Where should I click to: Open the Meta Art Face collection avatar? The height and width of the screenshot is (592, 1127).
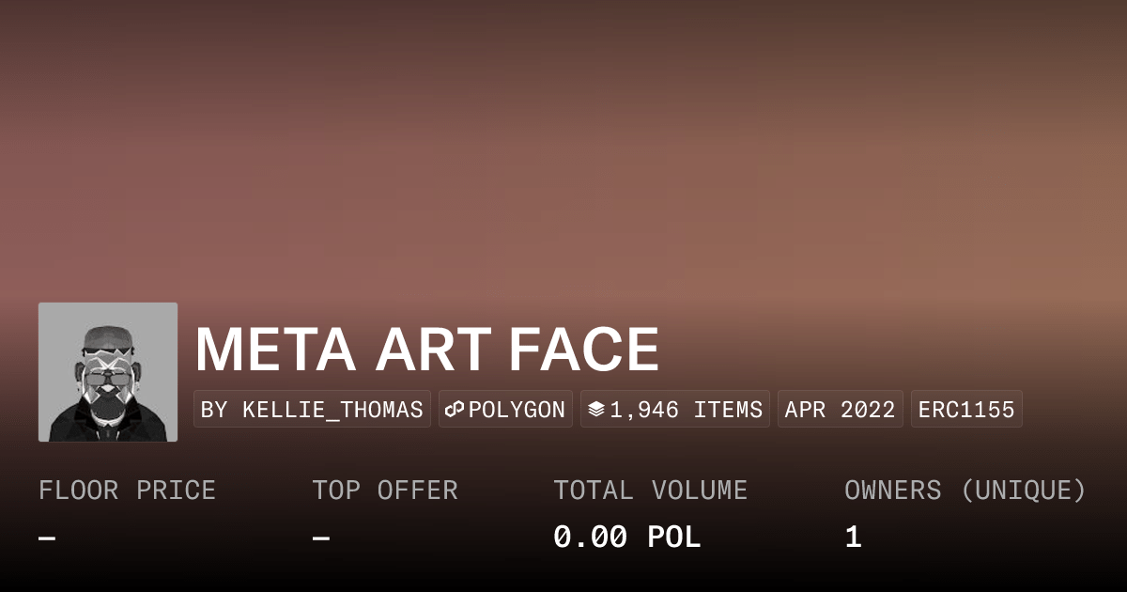108,372
